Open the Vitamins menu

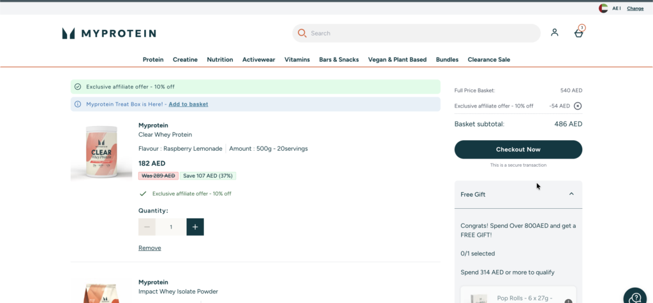coord(297,60)
